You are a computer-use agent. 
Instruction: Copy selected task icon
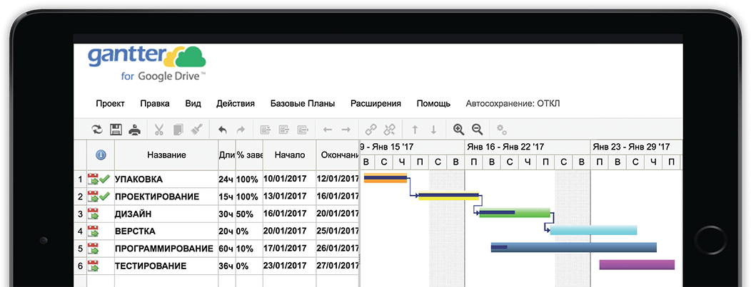click(178, 130)
